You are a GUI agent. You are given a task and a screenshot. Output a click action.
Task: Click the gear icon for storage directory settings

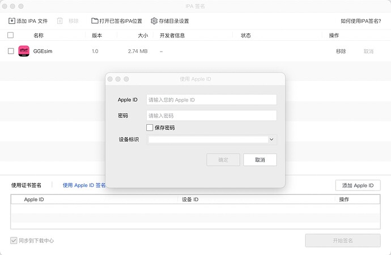[154, 21]
